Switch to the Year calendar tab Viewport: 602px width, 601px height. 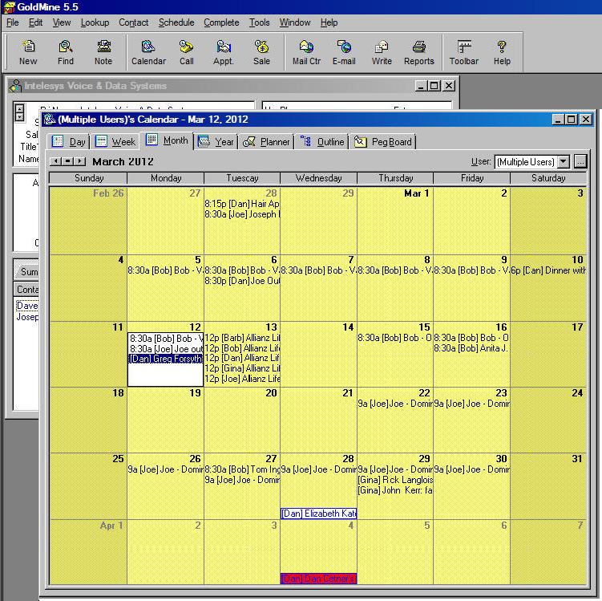click(216, 142)
